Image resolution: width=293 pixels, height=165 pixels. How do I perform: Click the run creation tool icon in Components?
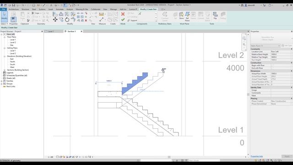click(140, 13)
